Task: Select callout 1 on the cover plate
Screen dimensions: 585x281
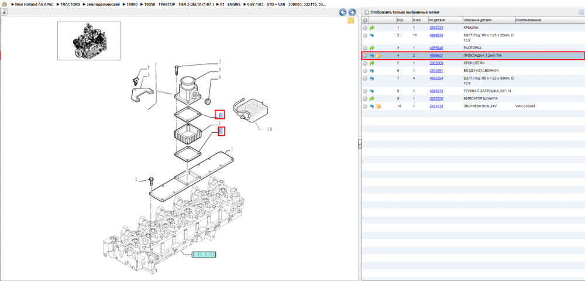Action: point(232,148)
